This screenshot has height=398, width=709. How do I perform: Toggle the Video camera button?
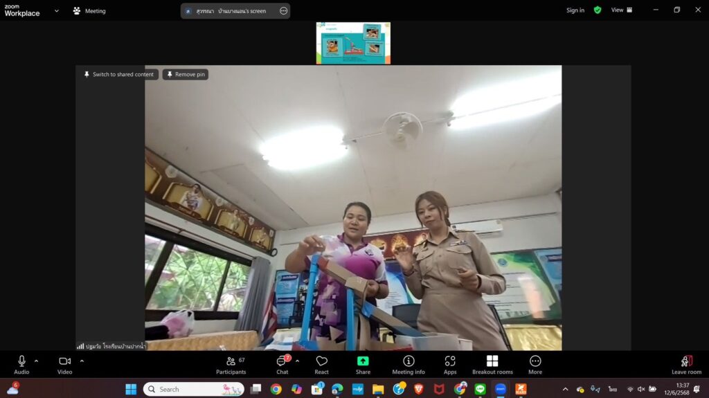coord(64,365)
